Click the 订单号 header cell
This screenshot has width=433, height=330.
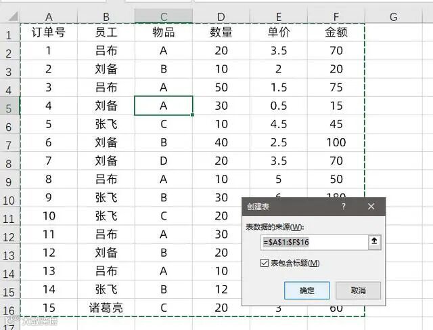point(49,33)
